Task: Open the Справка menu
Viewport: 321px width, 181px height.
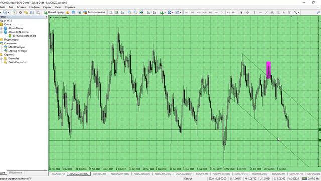Action: coord(70,7)
